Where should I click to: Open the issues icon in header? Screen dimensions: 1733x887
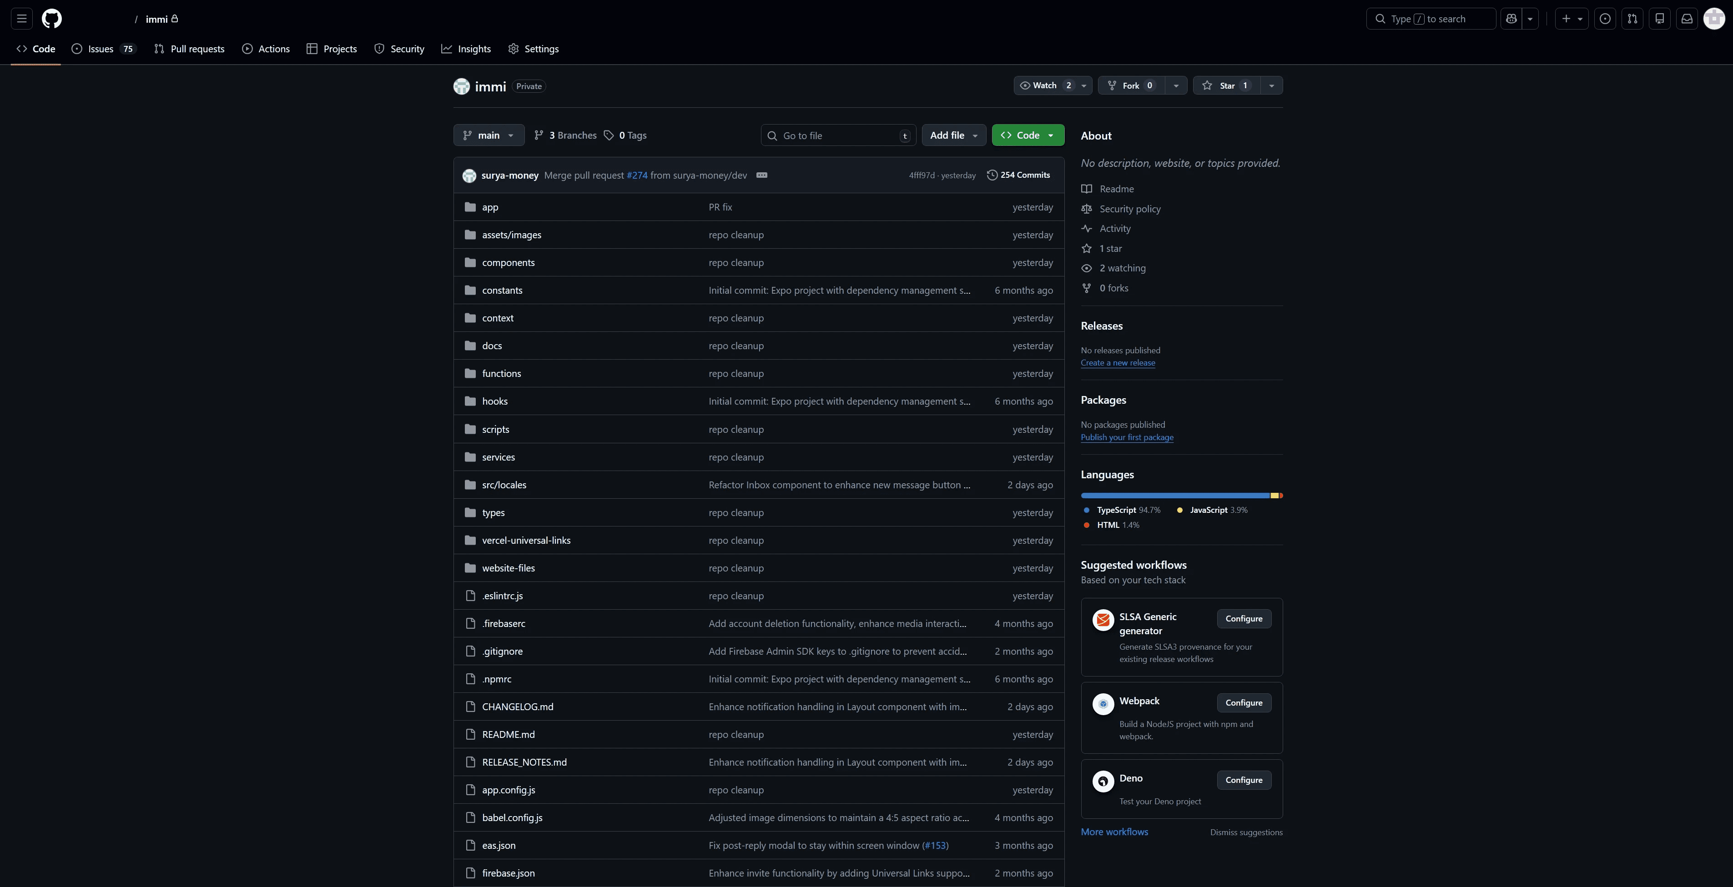(x=1605, y=19)
